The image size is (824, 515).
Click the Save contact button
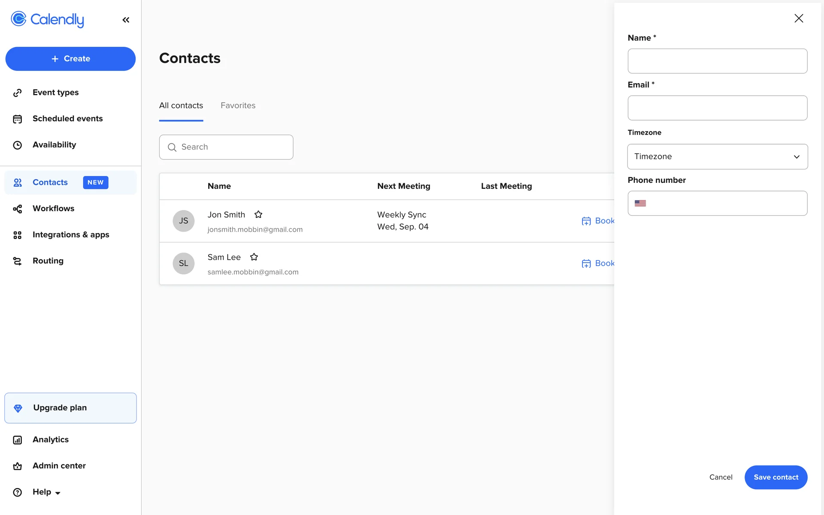pyautogui.click(x=776, y=477)
